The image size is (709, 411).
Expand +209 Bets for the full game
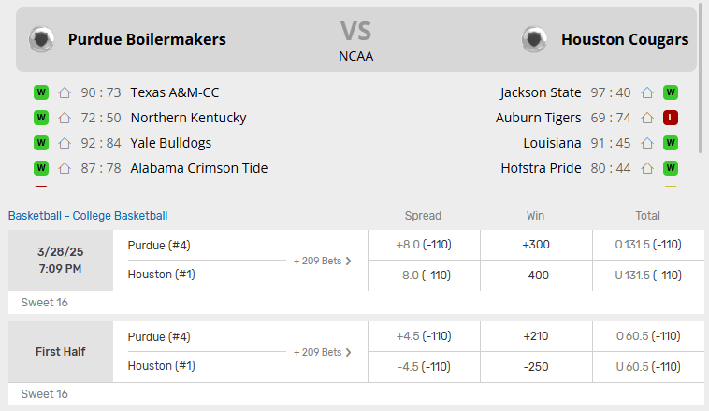click(323, 261)
